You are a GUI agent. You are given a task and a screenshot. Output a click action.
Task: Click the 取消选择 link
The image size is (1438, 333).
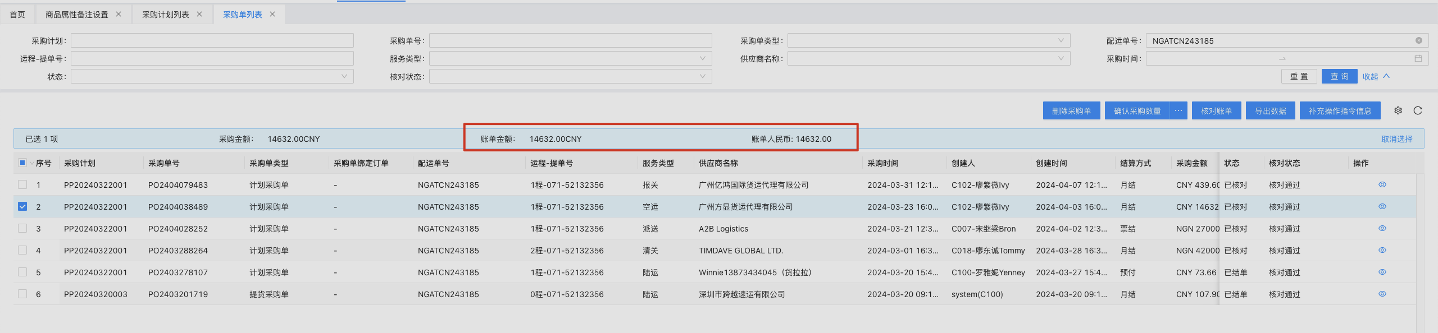[x=1396, y=139]
